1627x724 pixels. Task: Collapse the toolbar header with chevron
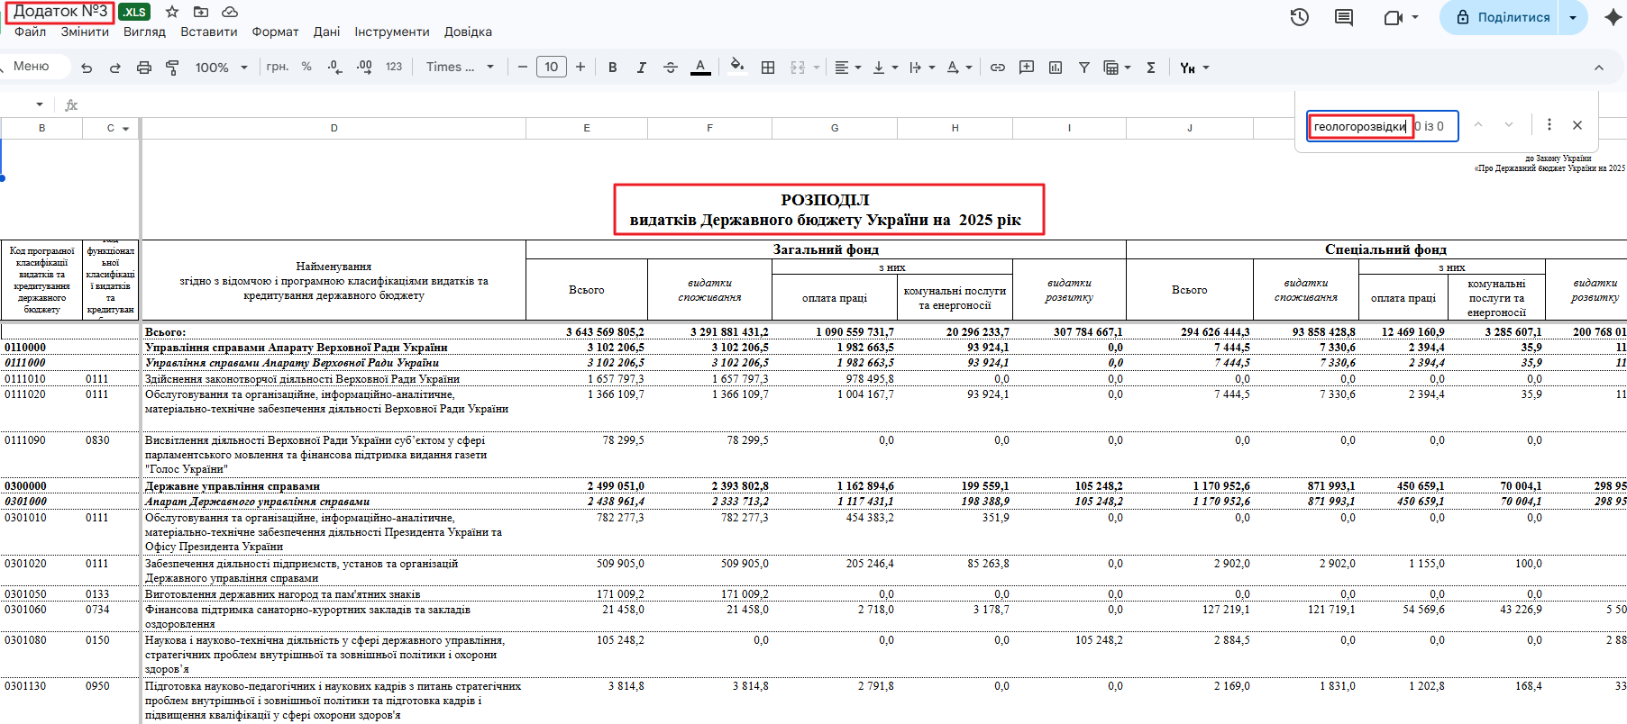point(1599,68)
